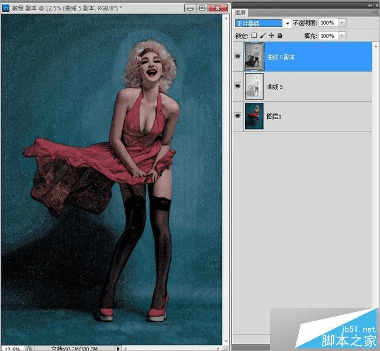This screenshot has width=380, height=351.
Task: Hide the 曲线 5 副本 layer
Action: click(238, 57)
